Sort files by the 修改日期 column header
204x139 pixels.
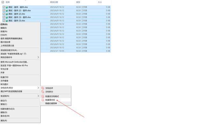54,2
